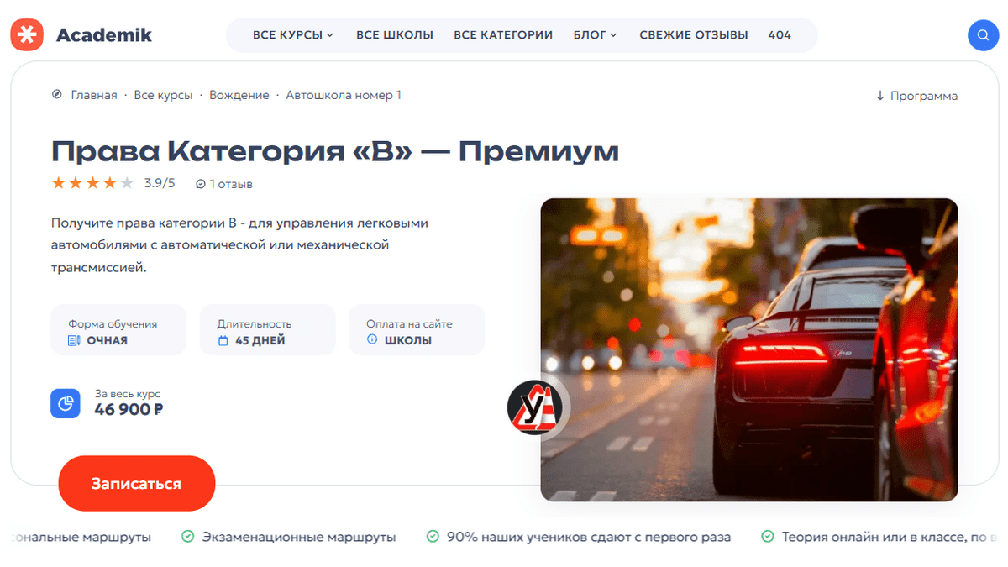Click the Экзаменационные маршруты text
The width and height of the screenshot is (1008, 567).
pyautogui.click(x=299, y=537)
